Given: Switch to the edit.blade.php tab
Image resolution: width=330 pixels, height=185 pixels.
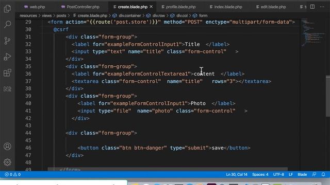Looking at the screenshot, I should point(271,7).
